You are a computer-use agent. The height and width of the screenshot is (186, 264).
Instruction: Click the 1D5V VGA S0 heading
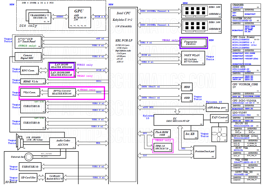(x=244, y=172)
